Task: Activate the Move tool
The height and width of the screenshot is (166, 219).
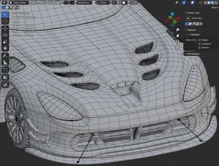Action: [x=5, y=29]
